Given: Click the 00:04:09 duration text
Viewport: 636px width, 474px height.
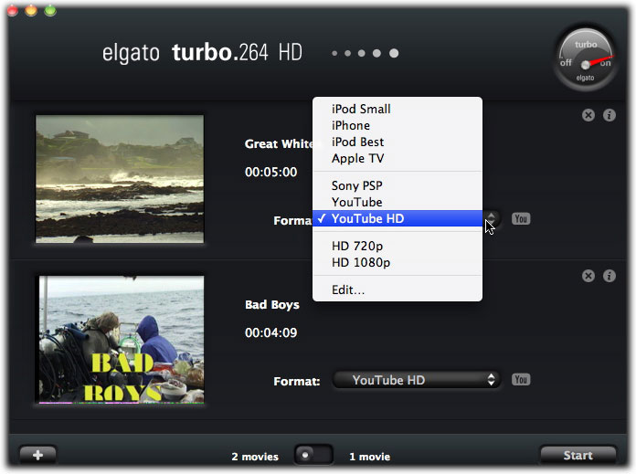Looking at the screenshot, I should pos(271,332).
